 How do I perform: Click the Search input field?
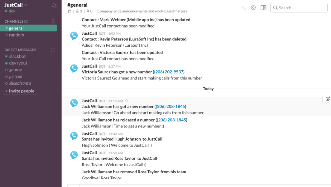tap(299, 8)
